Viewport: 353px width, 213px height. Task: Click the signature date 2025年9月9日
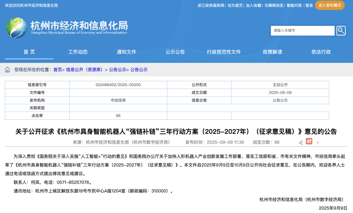click(333, 208)
